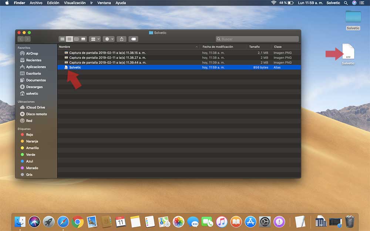Open System Preferences from the Dock

(265, 221)
